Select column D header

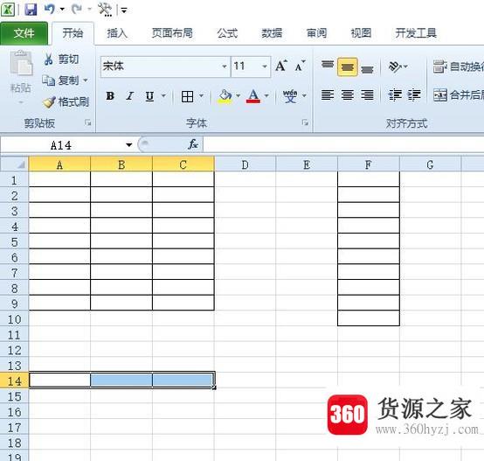[x=245, y=164]
